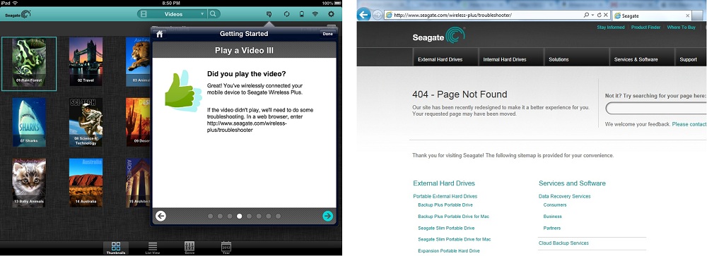Select the Seagate browser tab

point(652,16)
